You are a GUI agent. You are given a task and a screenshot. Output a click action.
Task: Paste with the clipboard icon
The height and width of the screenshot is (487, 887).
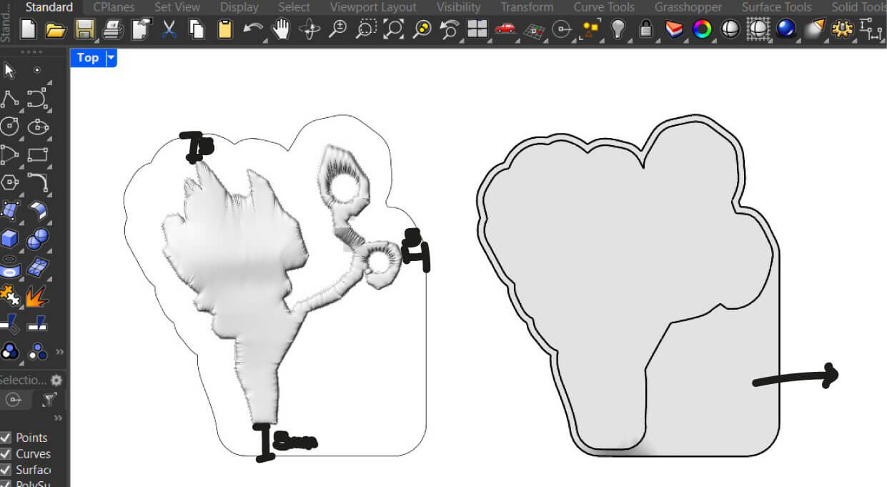(224, 29)
